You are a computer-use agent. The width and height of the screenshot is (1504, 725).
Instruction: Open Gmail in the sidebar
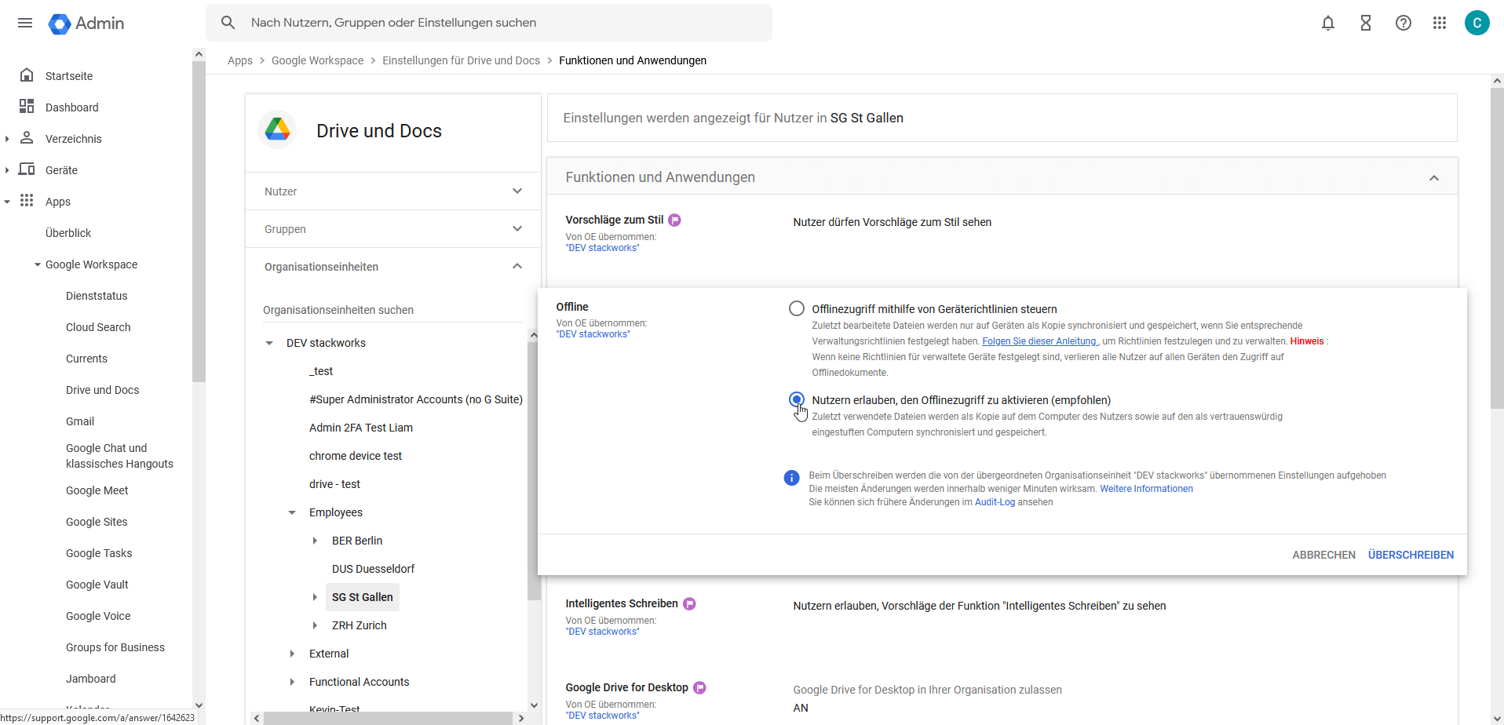[80, 421]
